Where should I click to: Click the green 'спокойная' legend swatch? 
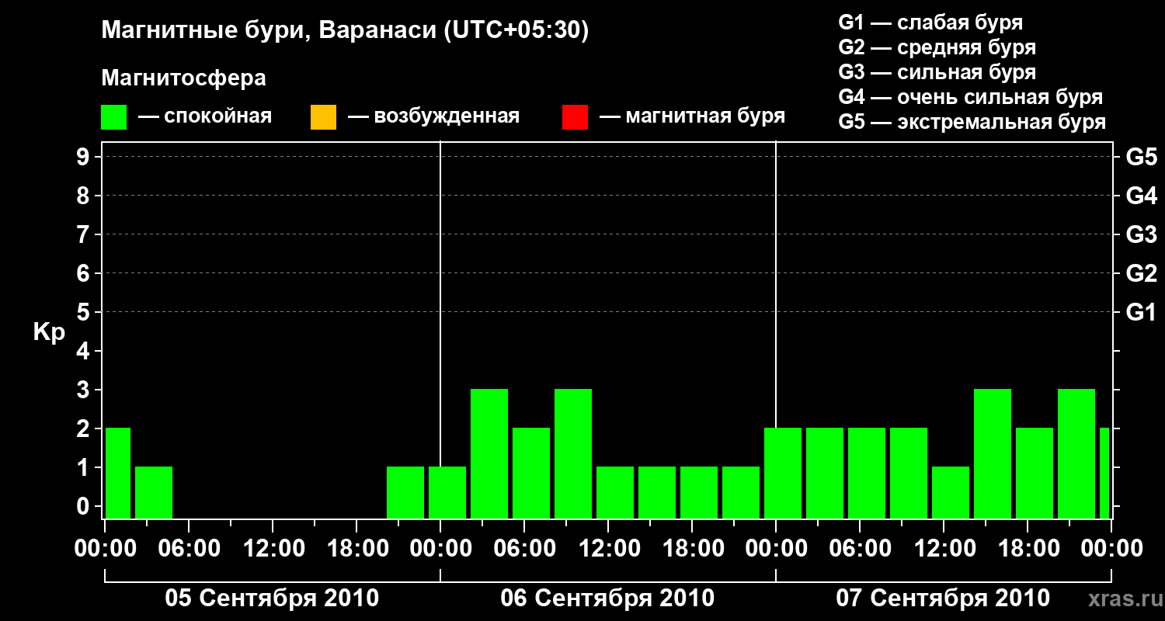[x=114, y=117]
